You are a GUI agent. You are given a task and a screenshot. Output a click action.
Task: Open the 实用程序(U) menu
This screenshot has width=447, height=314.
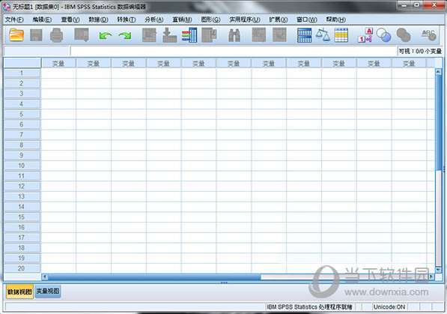pos(245,19)
